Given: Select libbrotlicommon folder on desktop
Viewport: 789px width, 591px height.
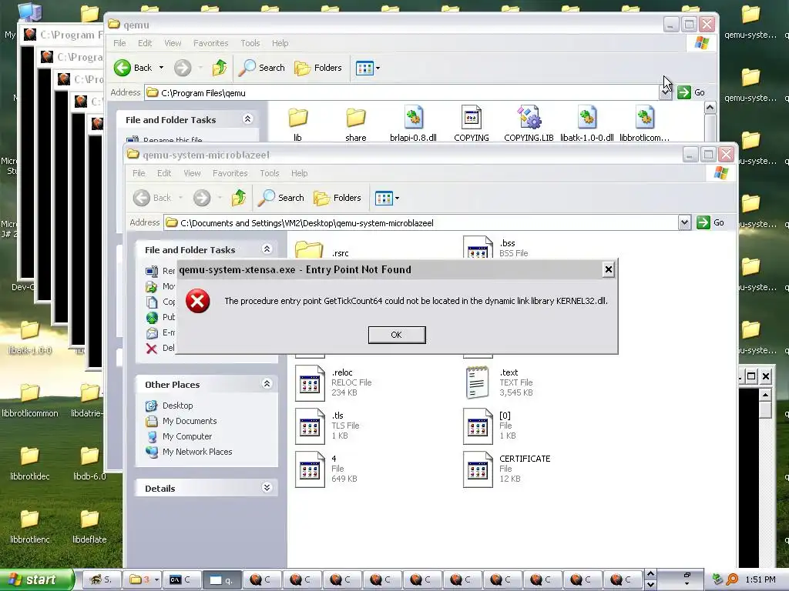Looking at the screenshot, I should click(30, 393).
